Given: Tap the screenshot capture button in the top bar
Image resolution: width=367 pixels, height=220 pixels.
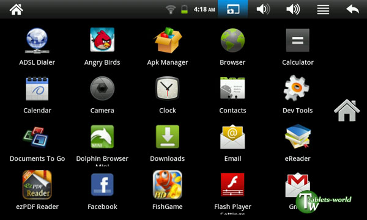Looking at the screenshot, I should 233,9.
